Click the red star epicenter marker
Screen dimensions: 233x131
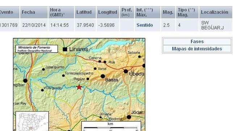pyautogui.click(x=79, y=87)
